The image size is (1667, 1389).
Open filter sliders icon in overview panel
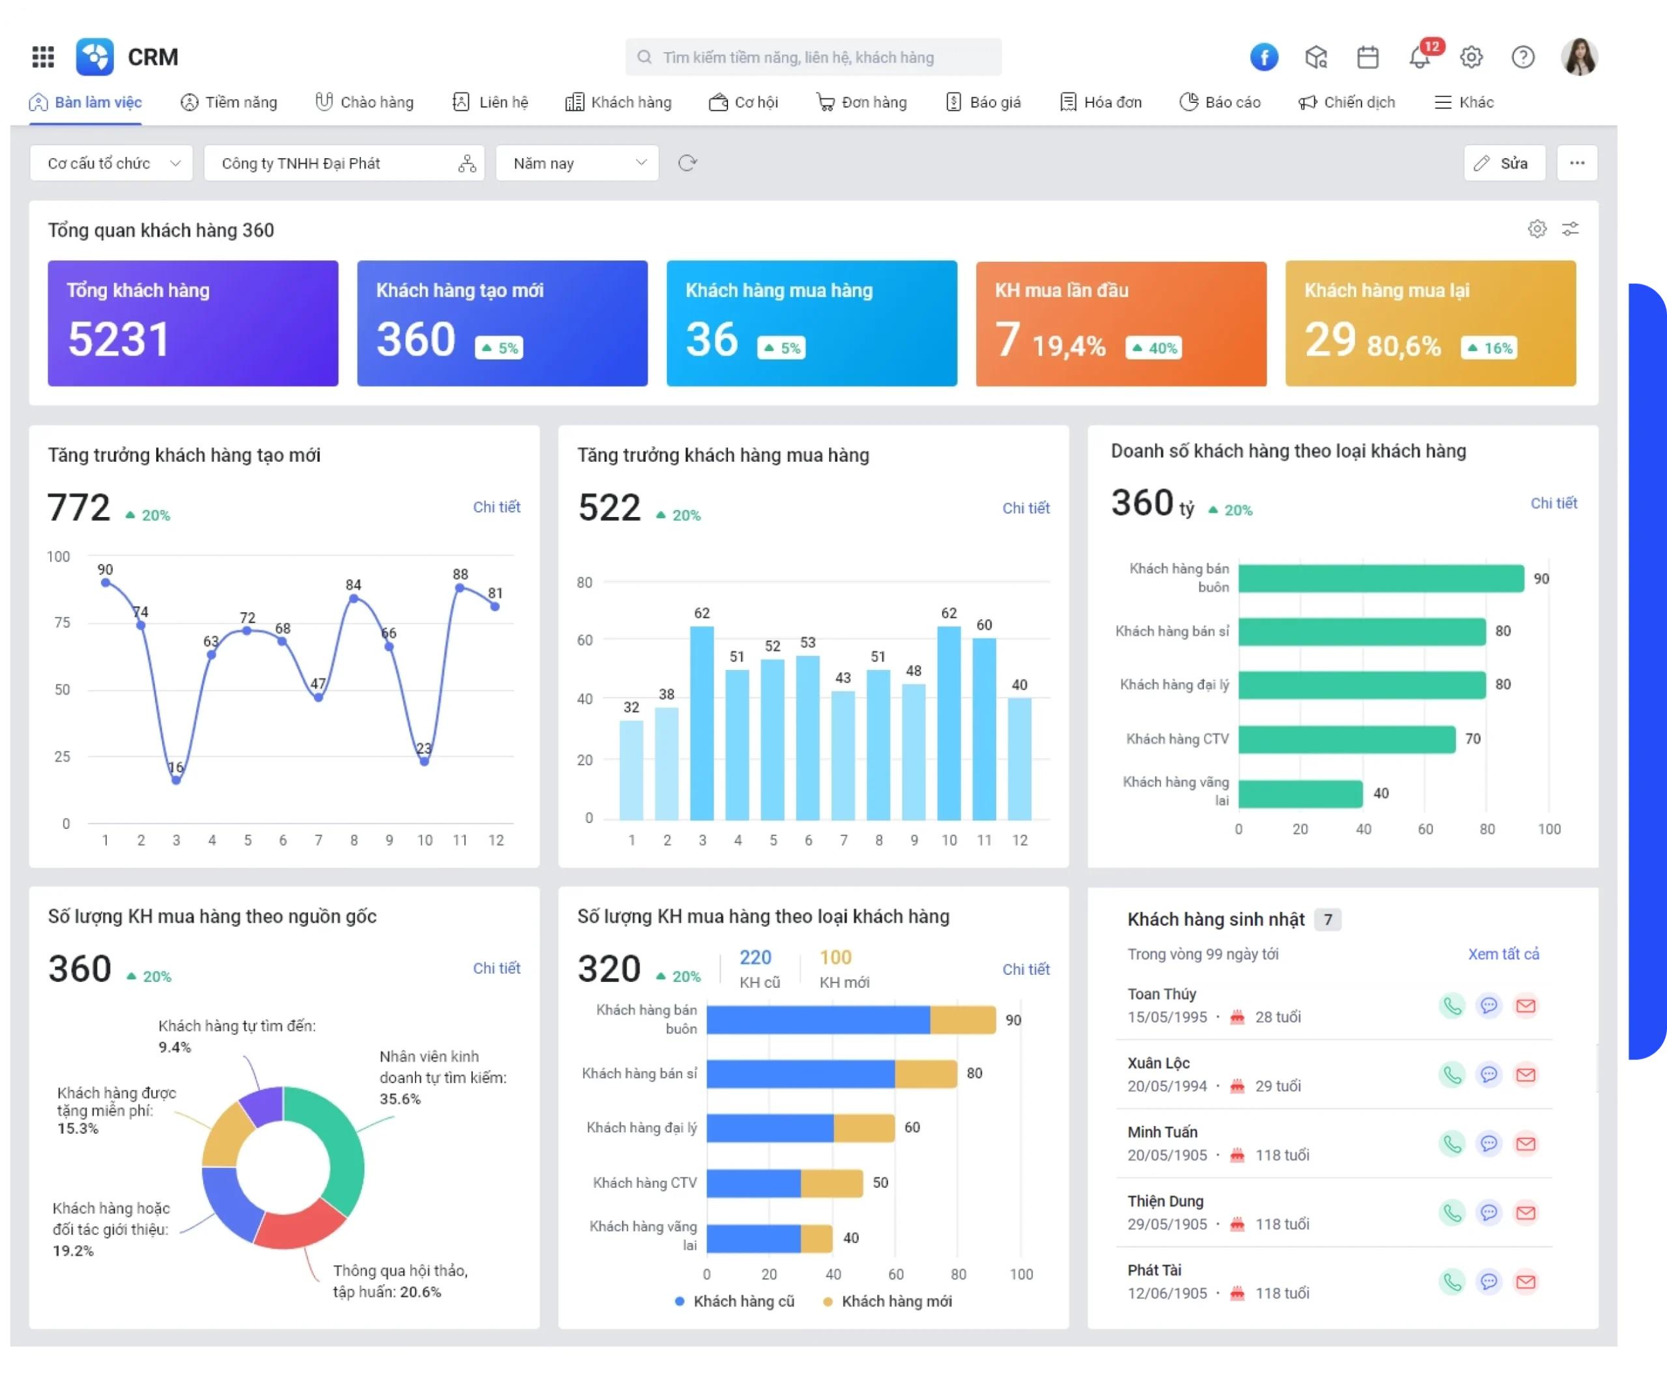[x=1570, y=229]
